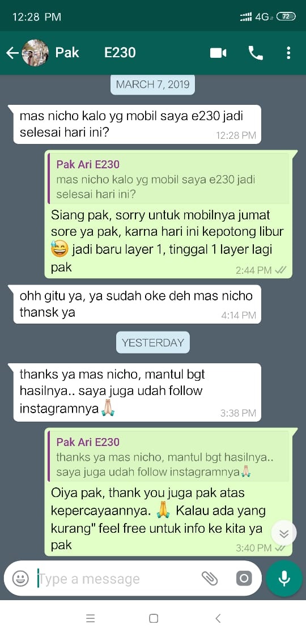The width and height of the screenshot is (306, 637).
Task: Tap quoted reply 'thanks ya mas nicho, mantul'
Action: [169, 456]
